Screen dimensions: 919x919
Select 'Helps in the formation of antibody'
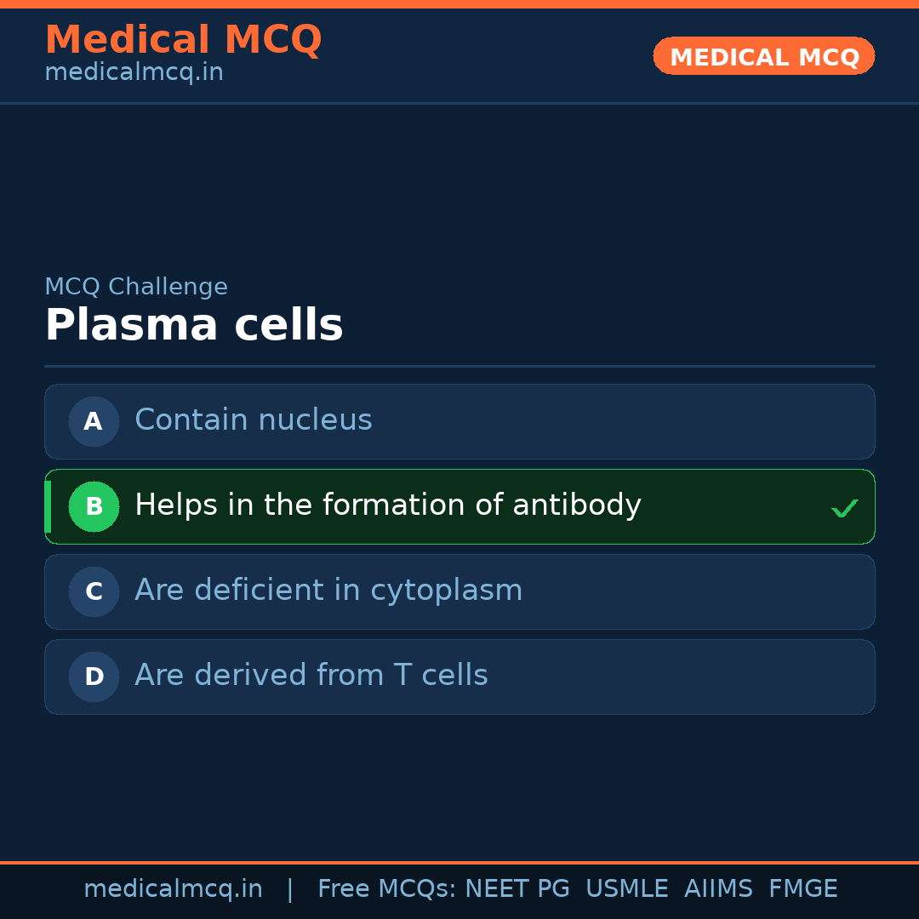click(x=387, y=505)
